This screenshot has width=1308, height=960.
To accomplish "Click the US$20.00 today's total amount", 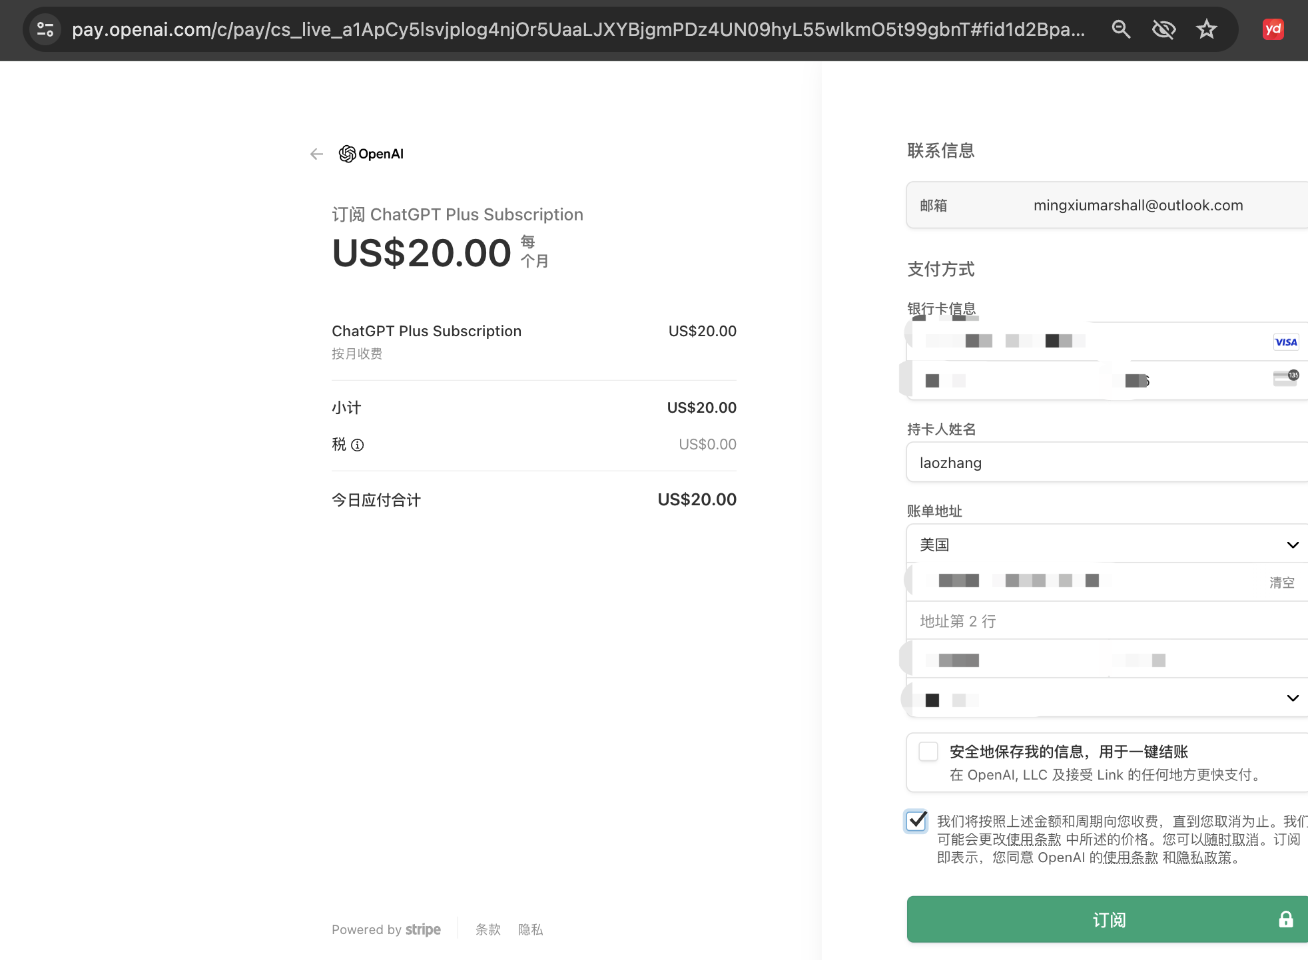I will tap(697, 499).
